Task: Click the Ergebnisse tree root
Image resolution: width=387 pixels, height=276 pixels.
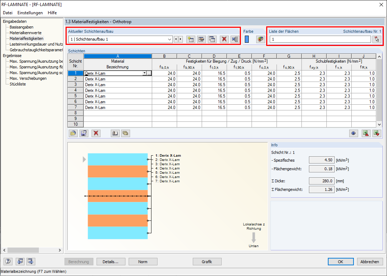Action: [x=12, y=56]
